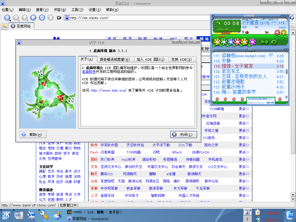Viewport: 296px width, 222px height.
Task: Open the Klipper clipboard tray icon
Action: (258, 213)
